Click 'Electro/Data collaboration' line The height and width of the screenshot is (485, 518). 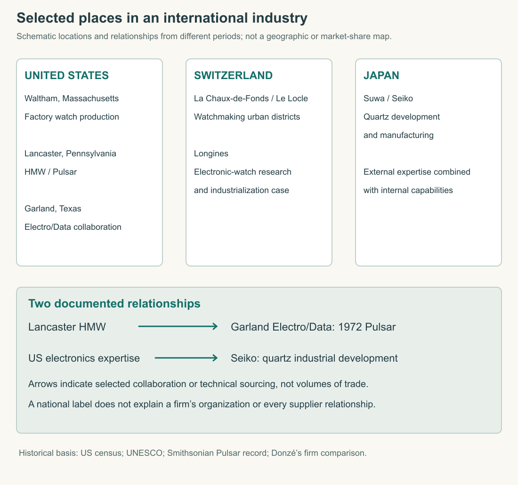point(73,227)
